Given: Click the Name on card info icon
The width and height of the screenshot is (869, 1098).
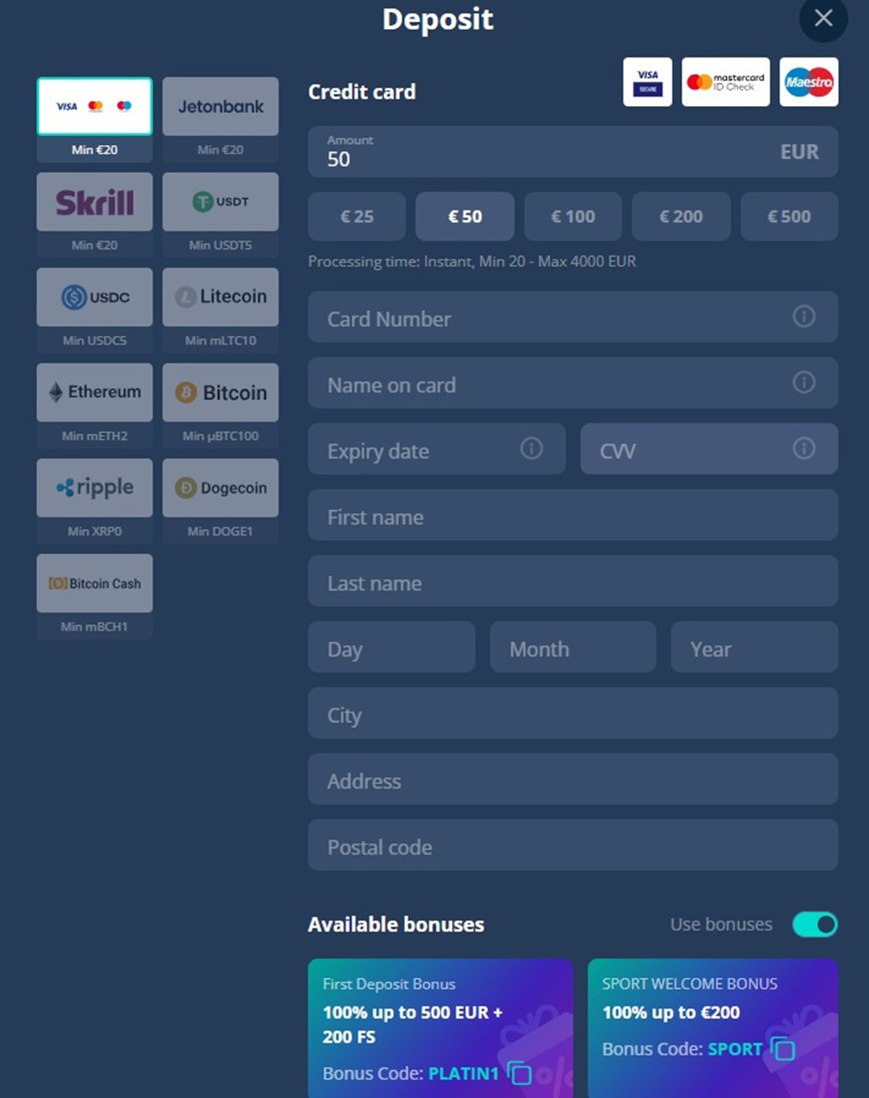Looking at the screenshot, I should 803,383.
